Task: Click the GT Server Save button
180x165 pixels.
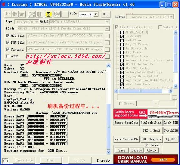Action: click(122, 150)
